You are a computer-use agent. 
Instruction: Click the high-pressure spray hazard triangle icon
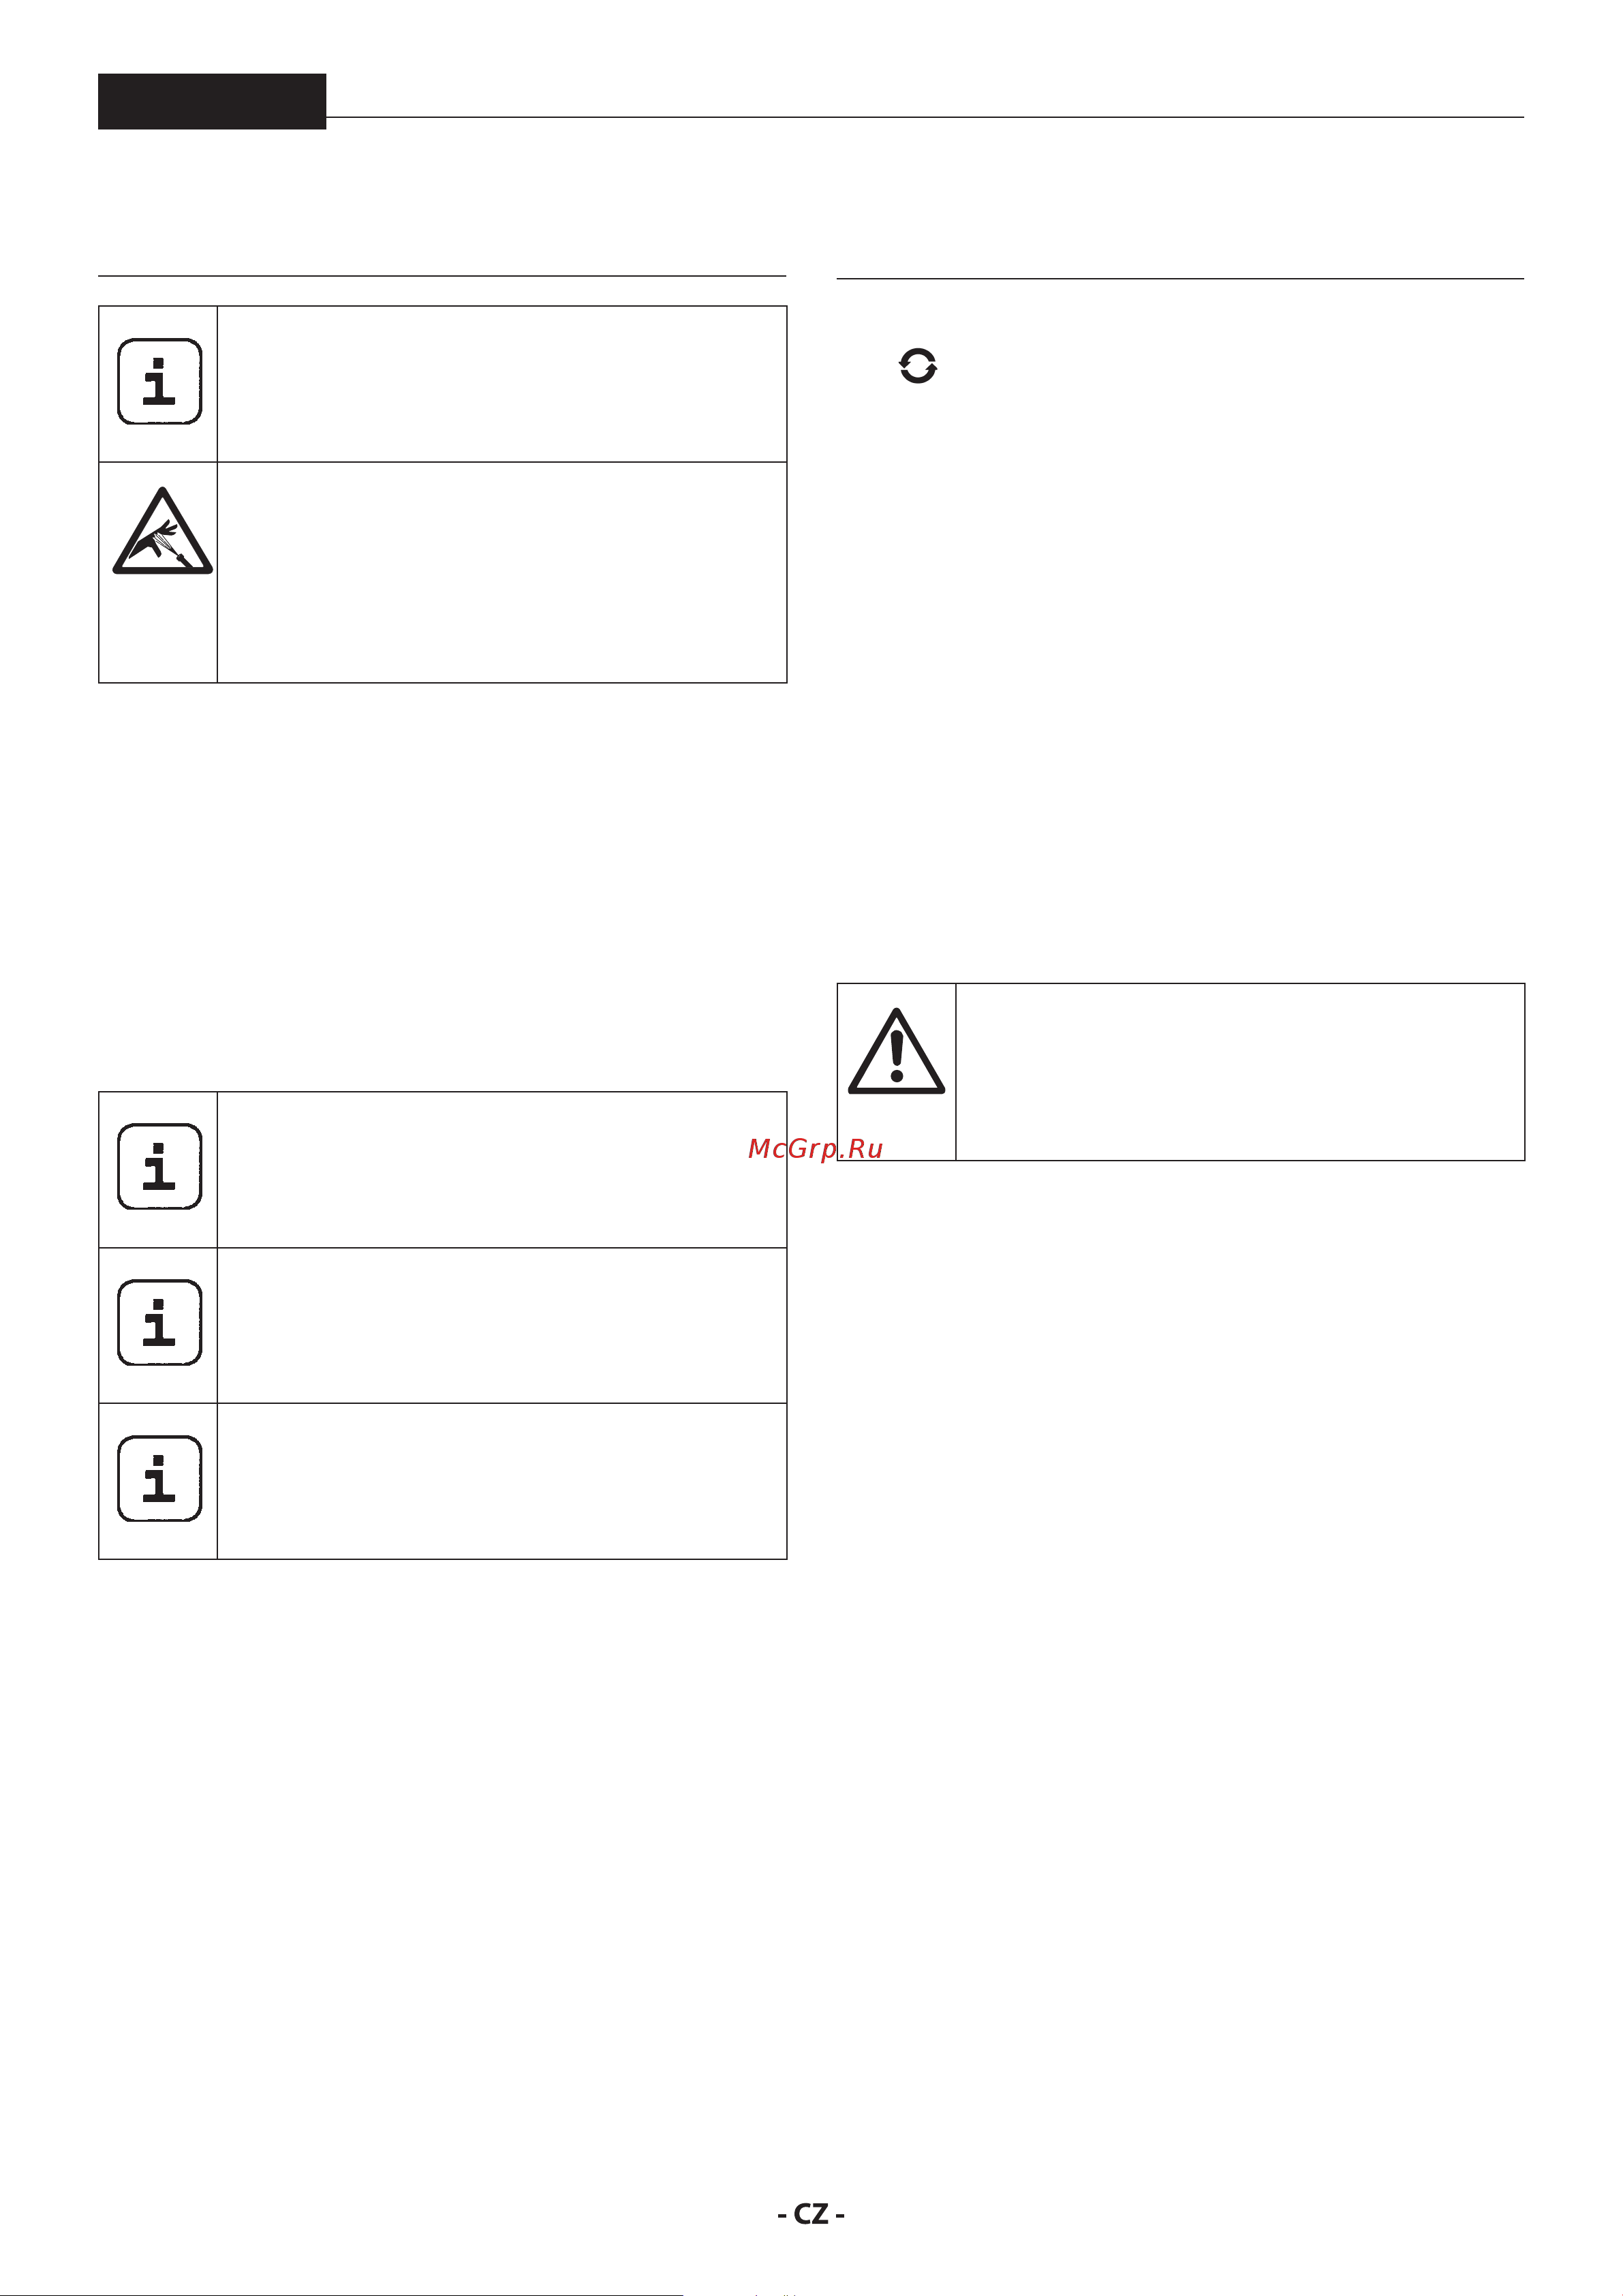[162, 531]
